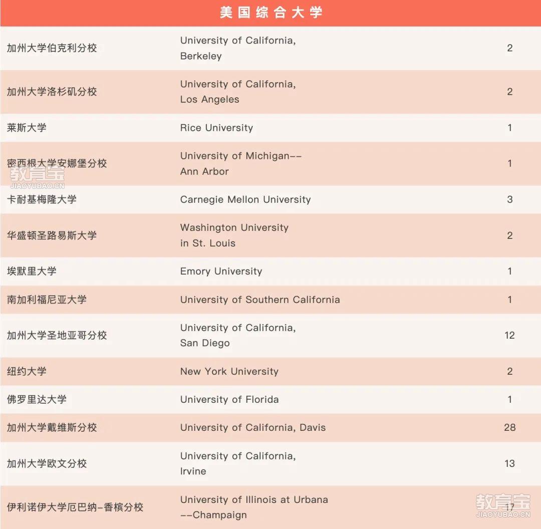Image resolution: width=541 pixels, height=529 pixels.
Task: Click the count 13 in the Irvine row
Action: [509, 464]
